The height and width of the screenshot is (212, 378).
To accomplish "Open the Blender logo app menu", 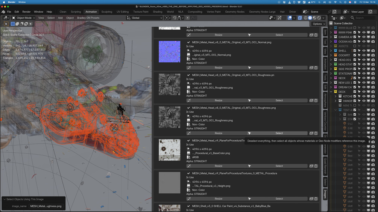I will (3, 12).
